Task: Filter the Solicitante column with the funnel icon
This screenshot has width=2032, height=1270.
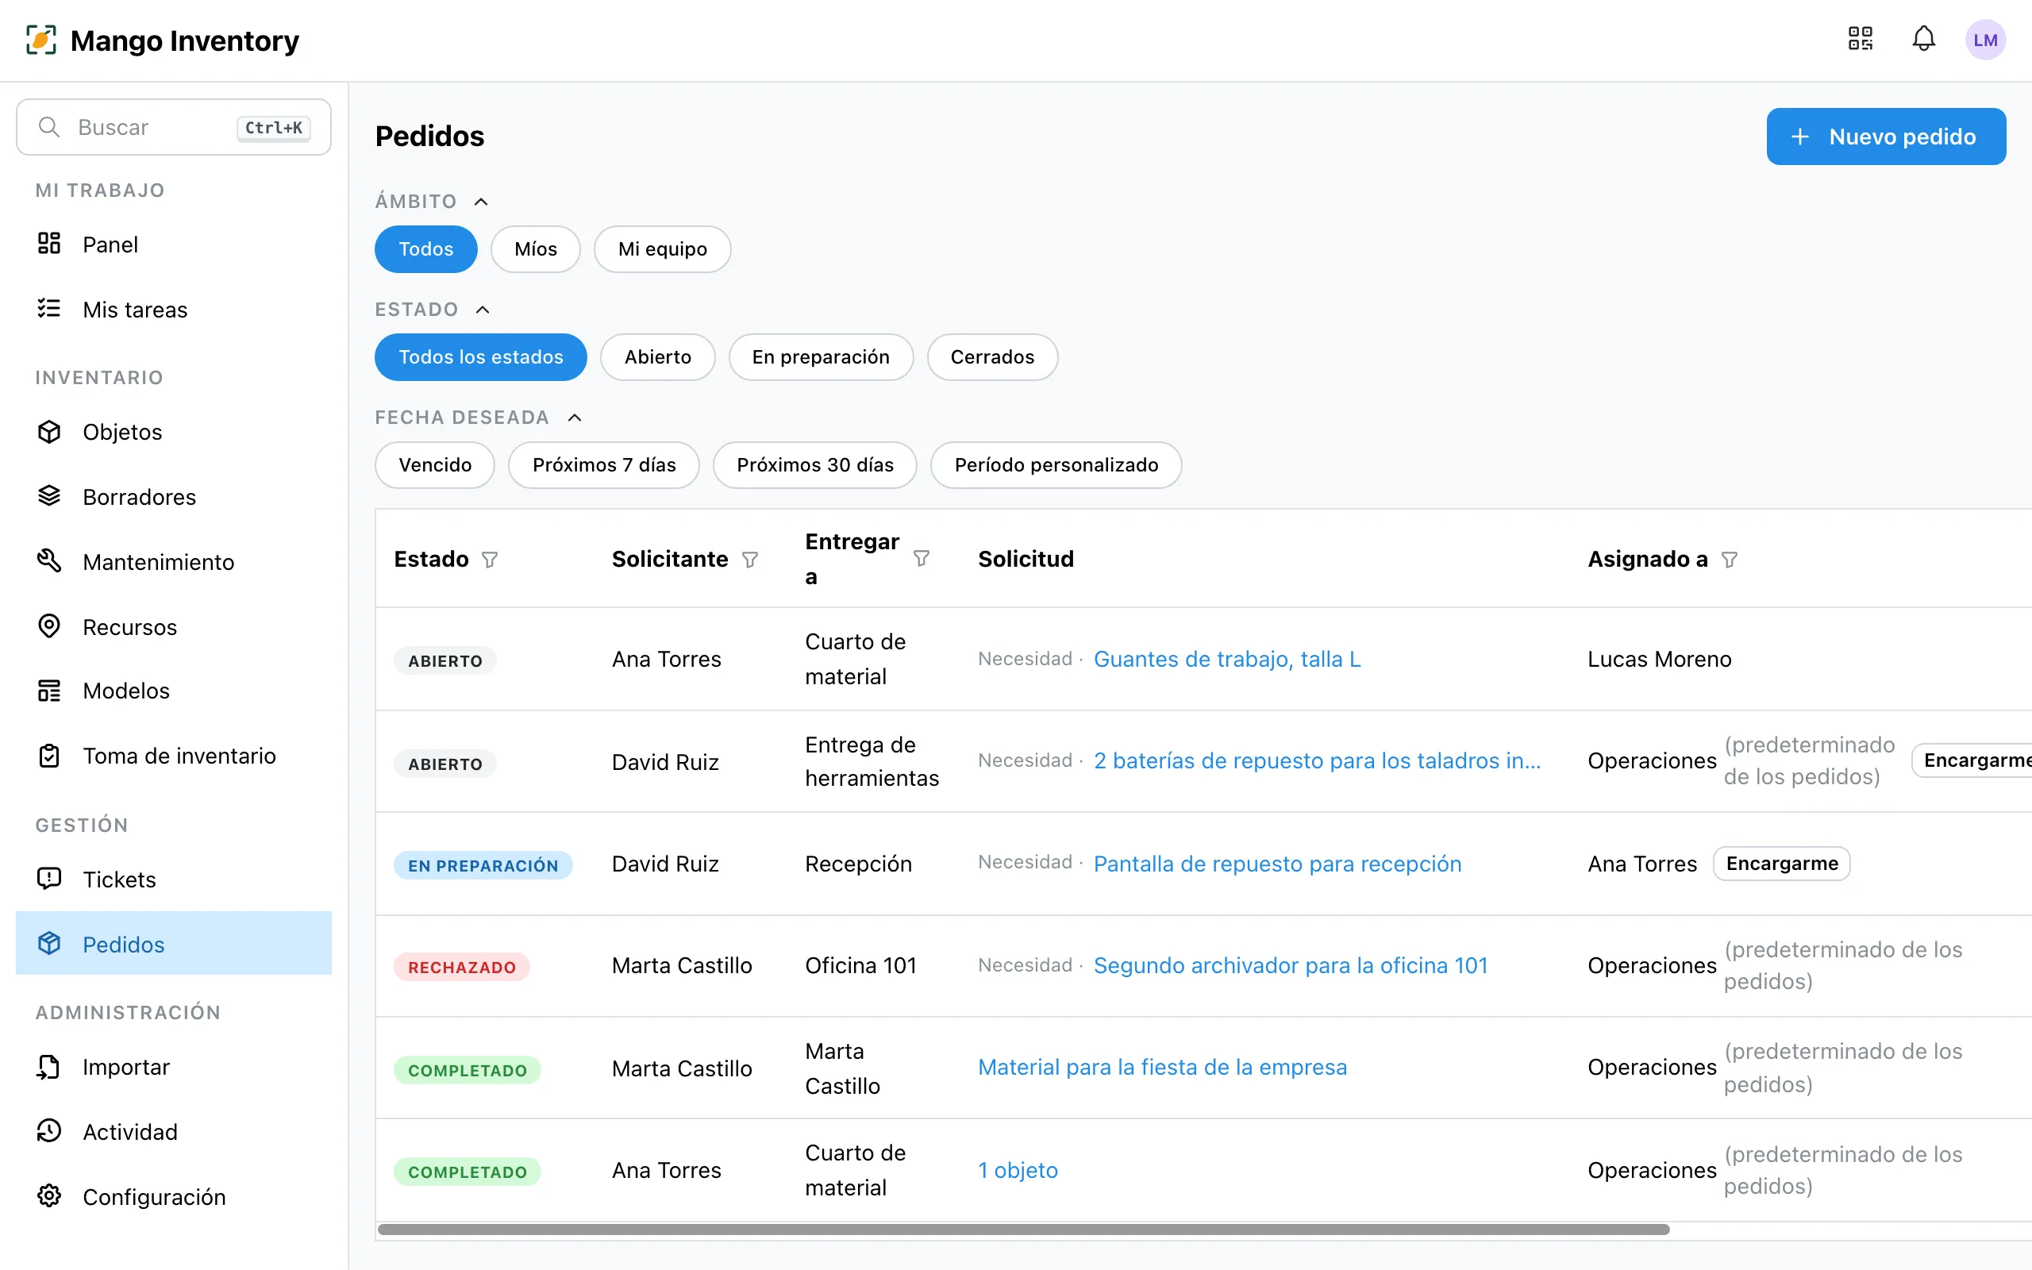Action: coord(750,560)
